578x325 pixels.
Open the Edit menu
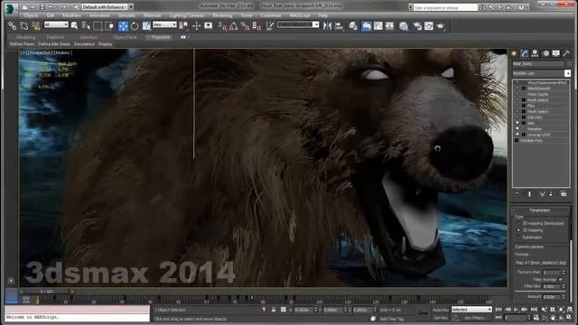51,15
